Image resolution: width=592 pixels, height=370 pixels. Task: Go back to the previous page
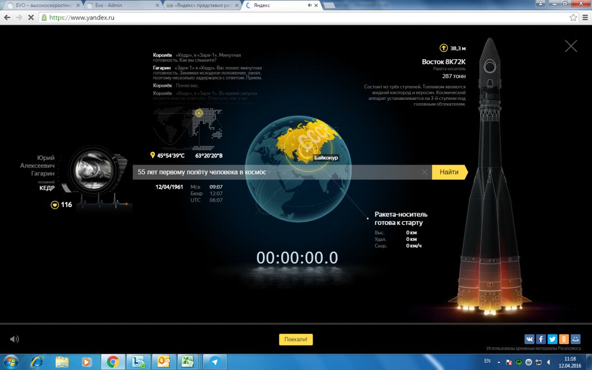click(7, 18)
